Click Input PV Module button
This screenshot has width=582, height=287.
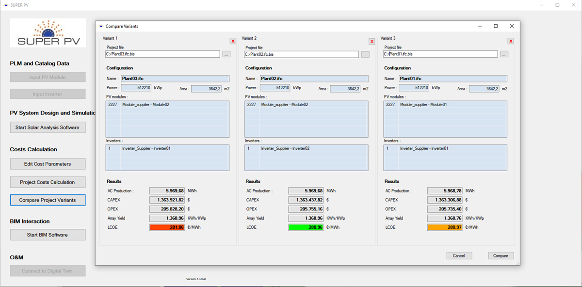48,77
